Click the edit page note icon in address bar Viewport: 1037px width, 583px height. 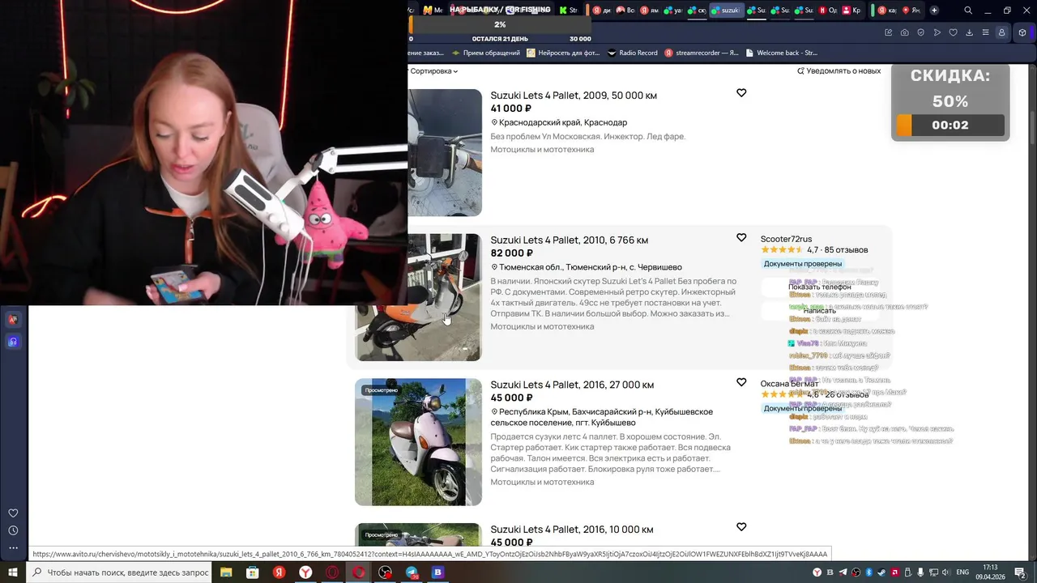(x=889, y=32)
